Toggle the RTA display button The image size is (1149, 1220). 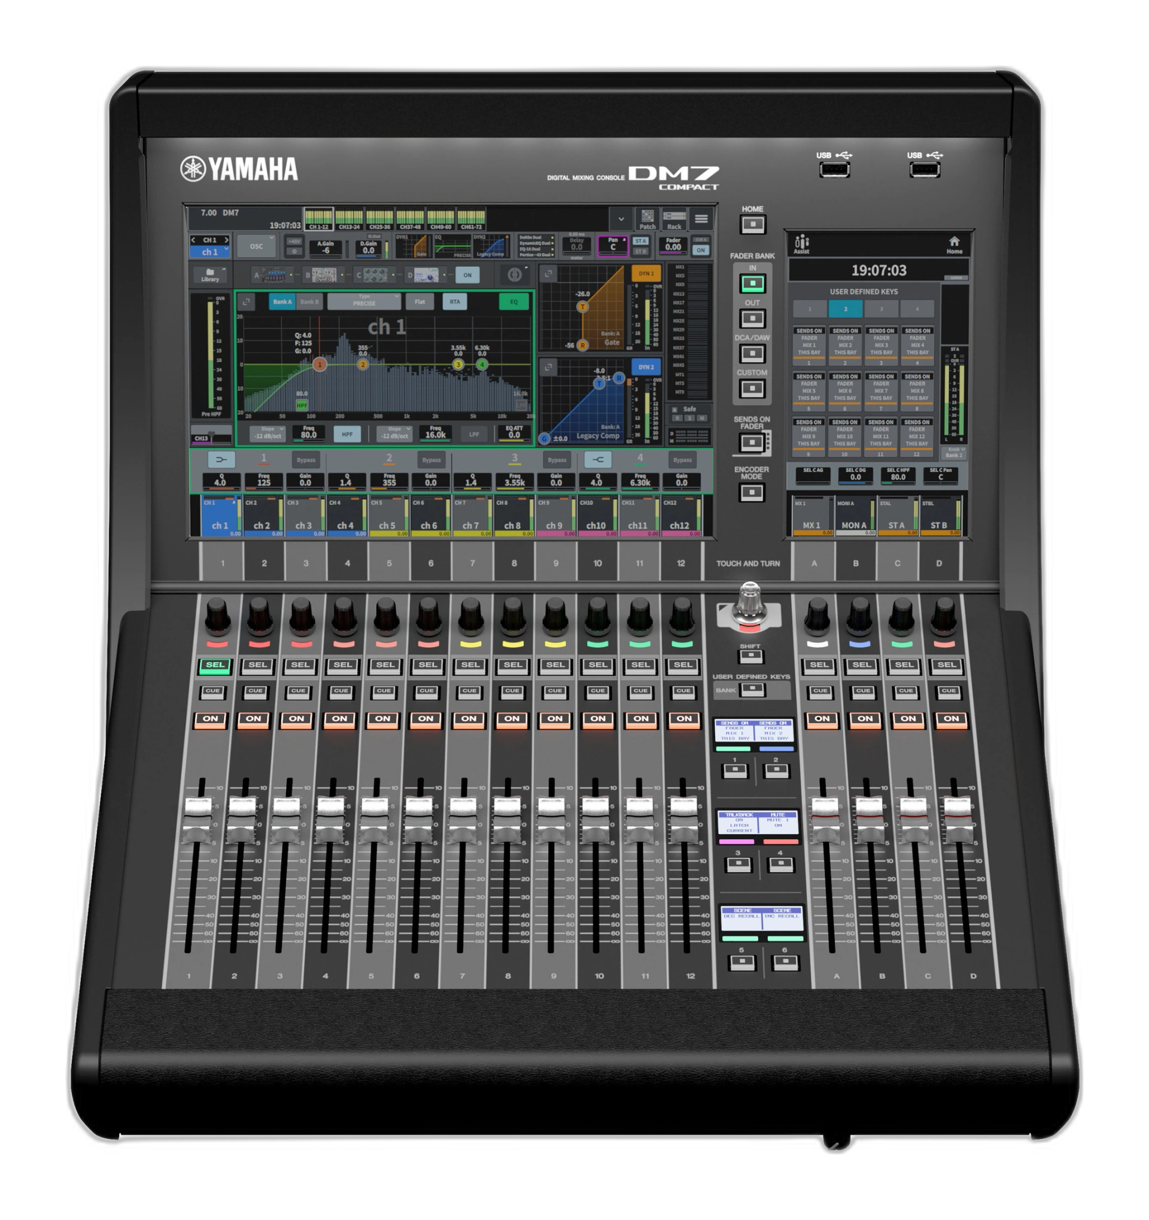pyautogui.click(x=454, y=301)
